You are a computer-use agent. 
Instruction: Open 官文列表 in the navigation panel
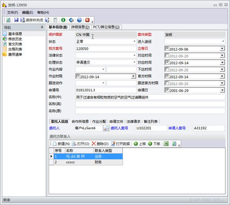[15, 44]
